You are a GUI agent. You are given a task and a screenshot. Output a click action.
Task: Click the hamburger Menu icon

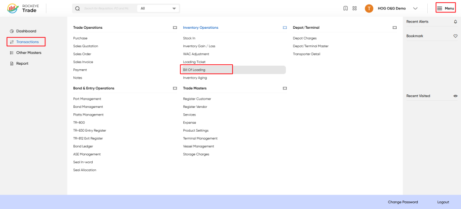[439, 9]
